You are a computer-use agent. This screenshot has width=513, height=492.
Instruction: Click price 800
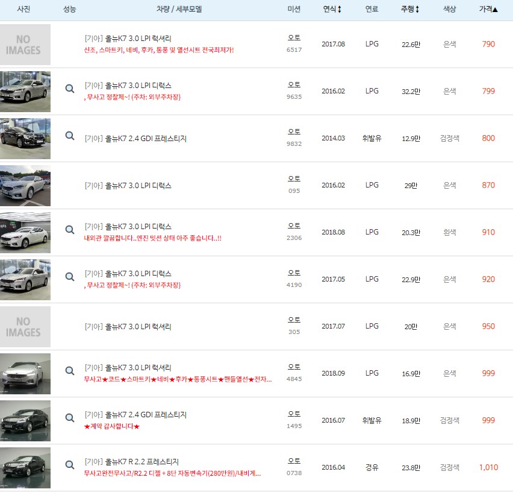488,138
